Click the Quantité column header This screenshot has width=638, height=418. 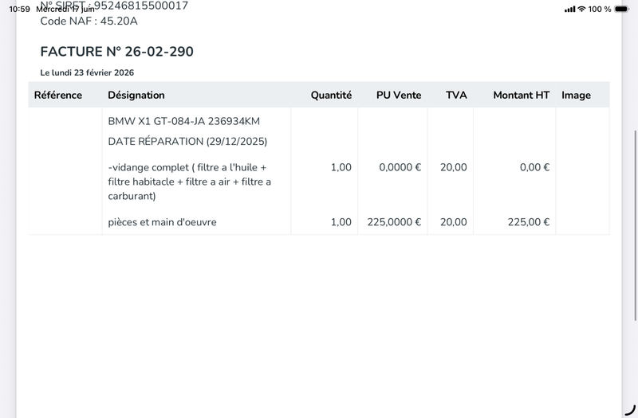[x=331, y=95]
